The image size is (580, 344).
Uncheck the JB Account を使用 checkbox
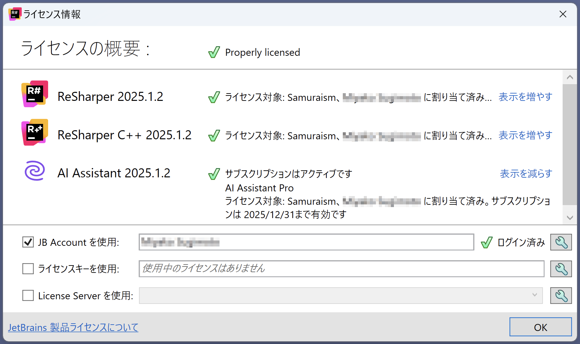coord(28,242)
